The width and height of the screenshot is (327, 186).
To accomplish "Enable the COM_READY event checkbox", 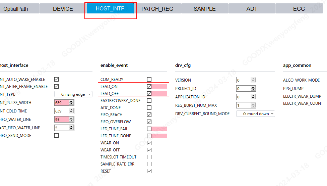I will (x=149, y=80).
